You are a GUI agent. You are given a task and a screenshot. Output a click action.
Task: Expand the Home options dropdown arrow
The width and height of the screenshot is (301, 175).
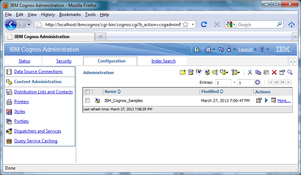214,50
